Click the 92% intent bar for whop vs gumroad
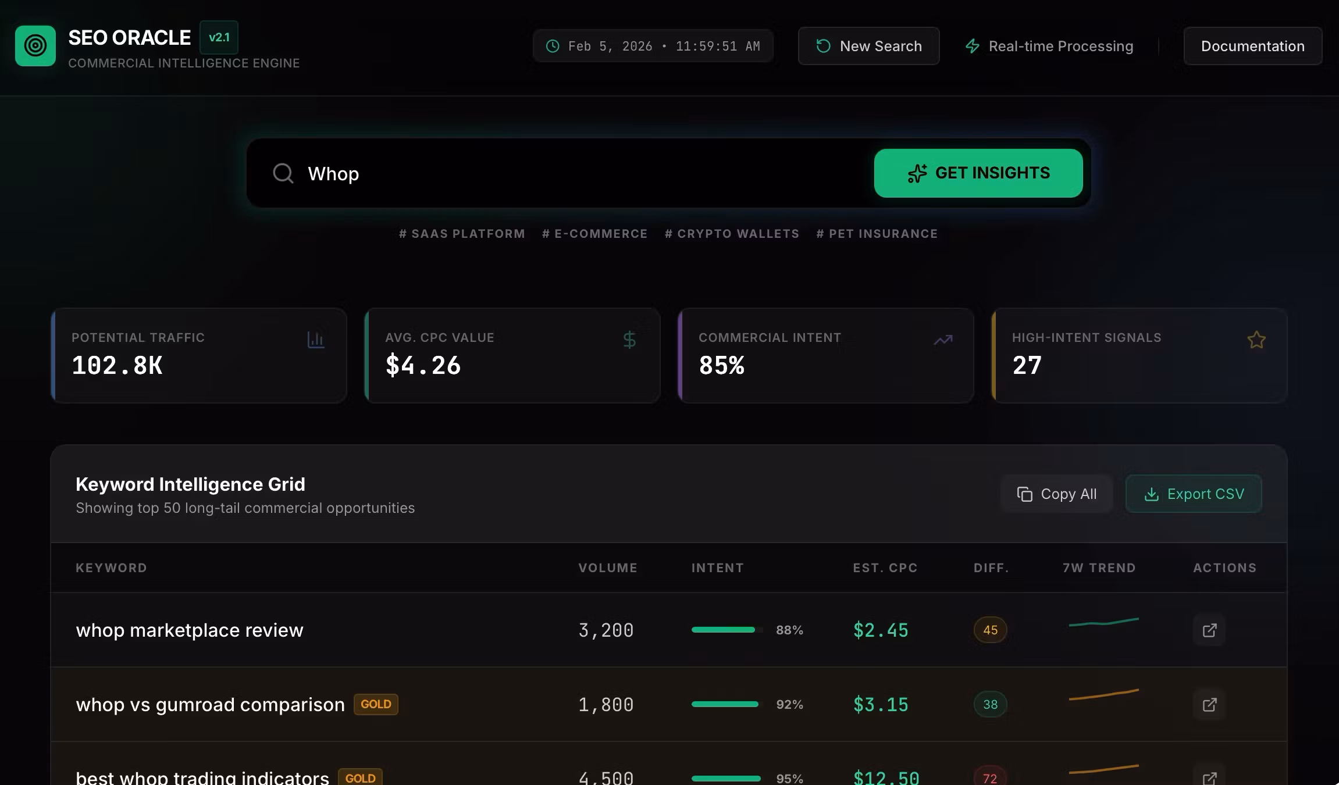Screen dimensions: 1339x785 pyautogui.click(x=727, y=704)
